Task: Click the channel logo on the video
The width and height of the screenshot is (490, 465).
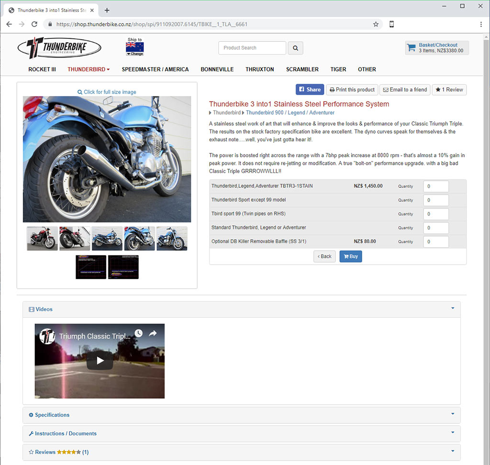Action: [47, 337]
